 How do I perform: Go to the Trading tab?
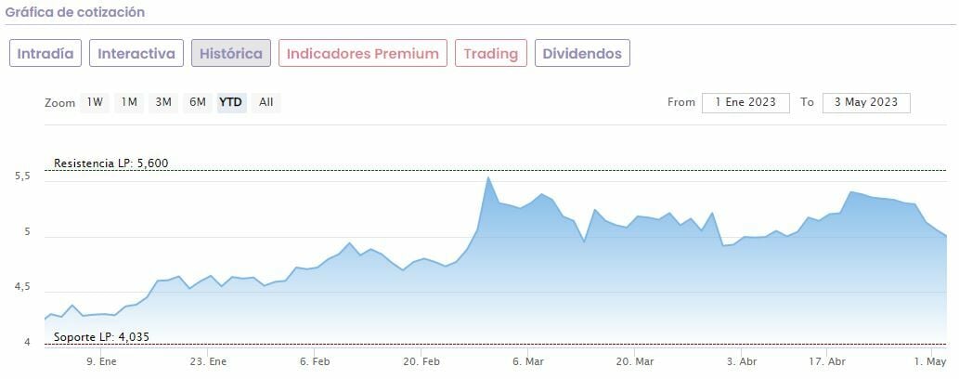[490, 53]
